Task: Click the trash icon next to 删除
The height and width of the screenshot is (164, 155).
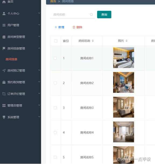Action: pos(74,27)
